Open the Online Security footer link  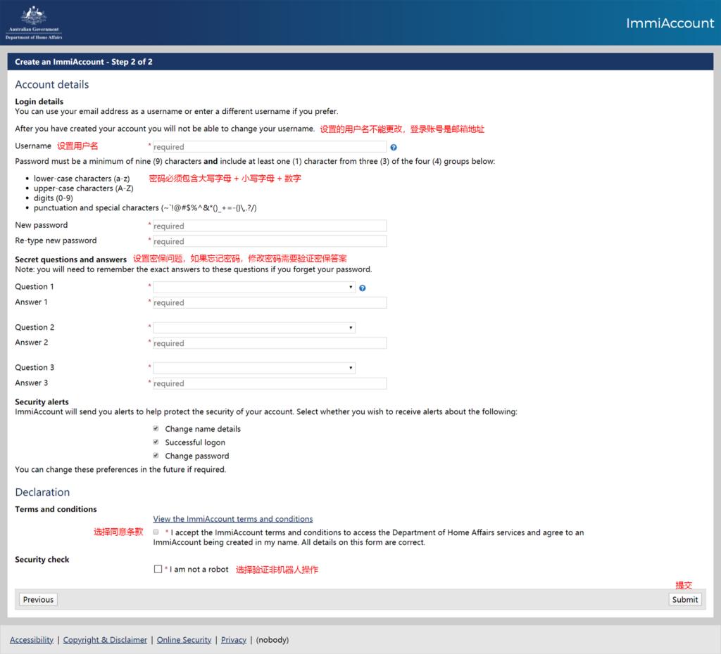click(184, 640)
